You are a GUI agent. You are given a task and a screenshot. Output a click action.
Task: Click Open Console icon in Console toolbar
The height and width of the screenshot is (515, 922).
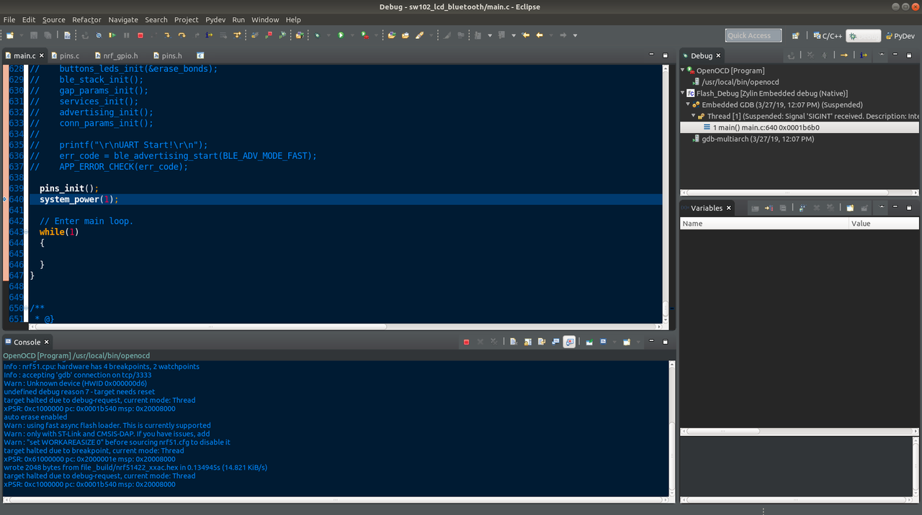[627, 342]
